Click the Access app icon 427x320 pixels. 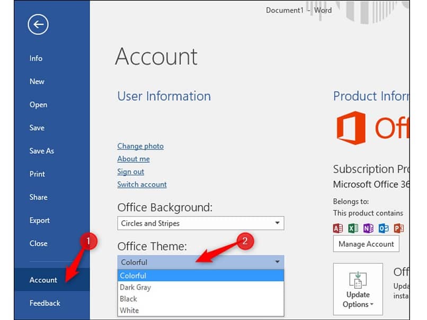pos(338,228)
